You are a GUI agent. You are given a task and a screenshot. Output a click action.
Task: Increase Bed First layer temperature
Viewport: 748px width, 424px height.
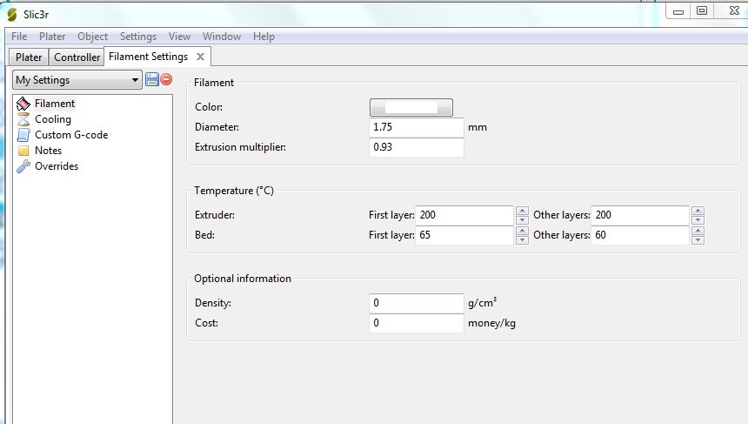[x=522, y=231]
